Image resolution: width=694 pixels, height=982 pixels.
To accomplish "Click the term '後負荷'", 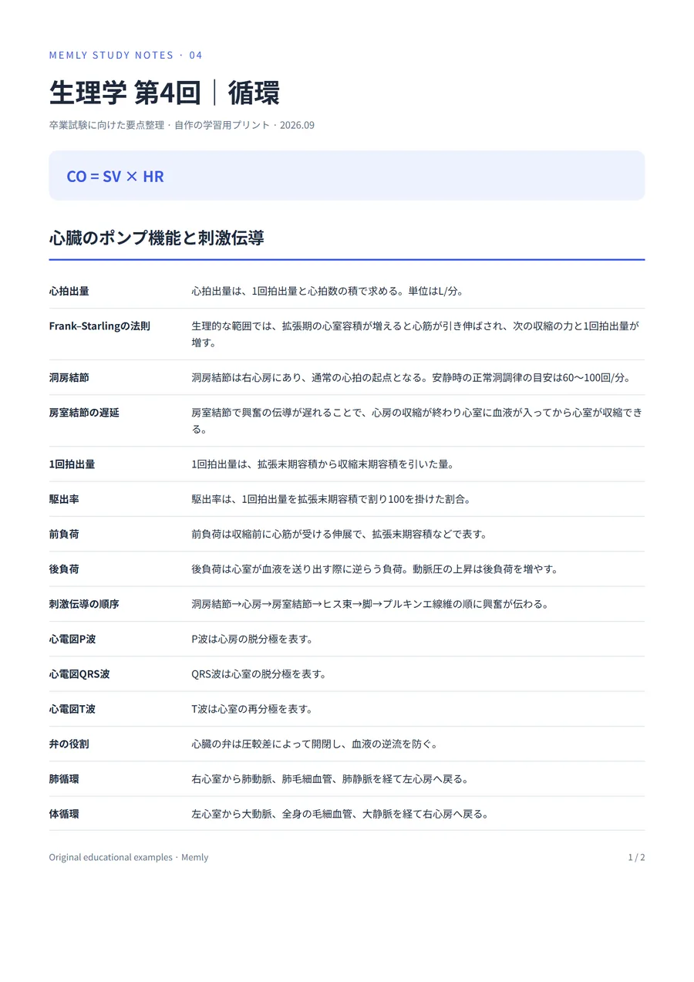I will [x=64, y=569].
